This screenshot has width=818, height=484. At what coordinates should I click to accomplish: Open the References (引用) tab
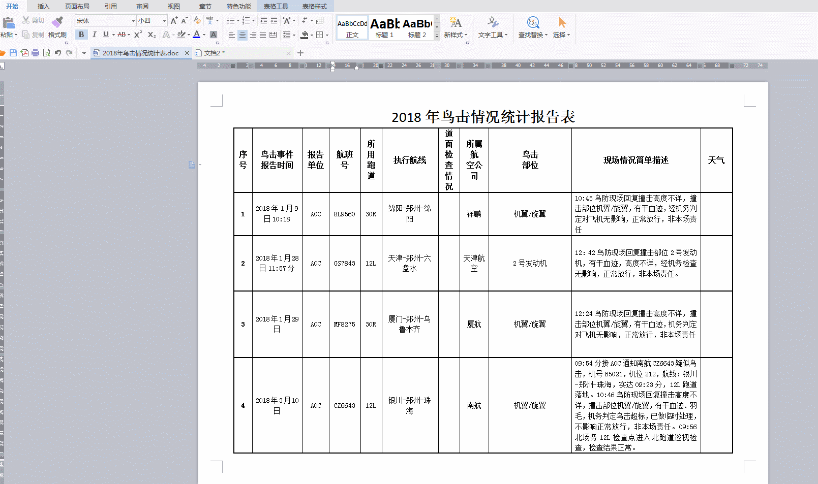pyautogui.click(x=110, y=6)
